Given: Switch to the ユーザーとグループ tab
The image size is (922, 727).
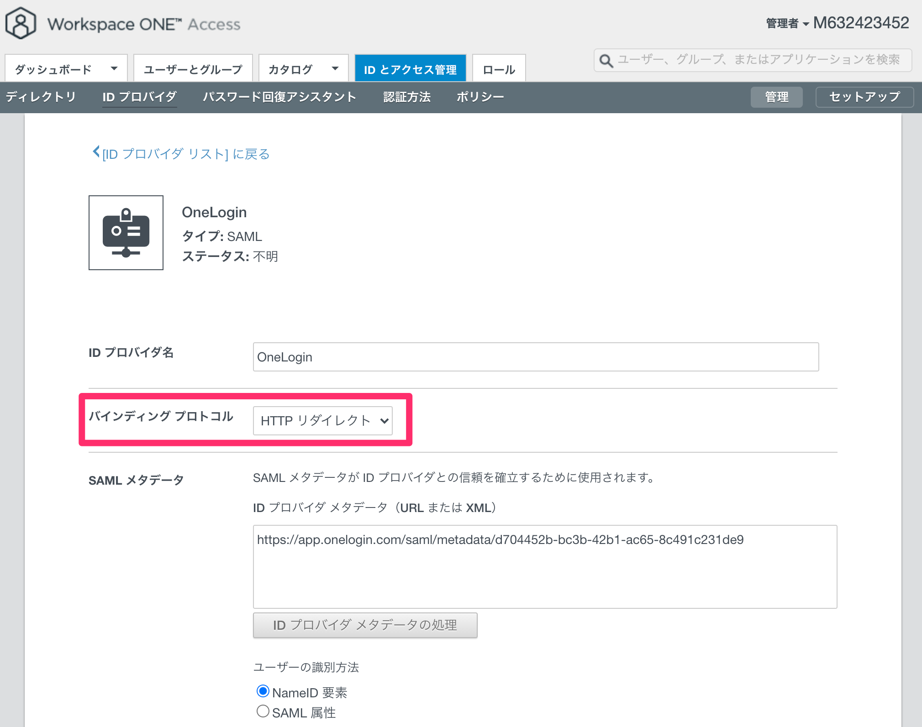Looking at the screenshot, I should [x=193, y=69].
